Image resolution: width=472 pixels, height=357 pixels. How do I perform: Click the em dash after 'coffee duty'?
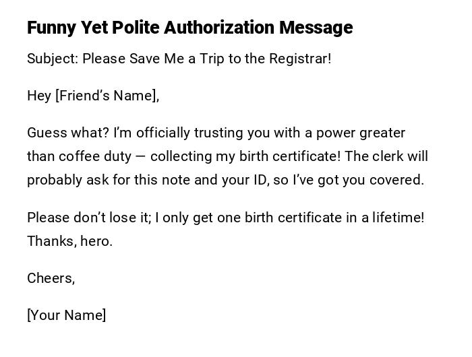[140, 156]
